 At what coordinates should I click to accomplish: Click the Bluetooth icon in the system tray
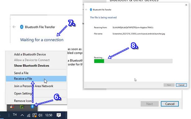32,107
